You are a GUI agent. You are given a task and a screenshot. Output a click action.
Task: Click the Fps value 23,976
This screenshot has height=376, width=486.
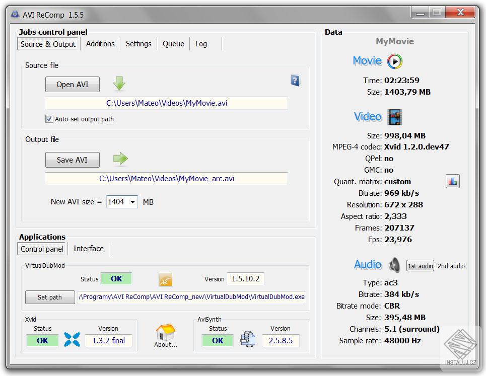click(x=398, y=240)
